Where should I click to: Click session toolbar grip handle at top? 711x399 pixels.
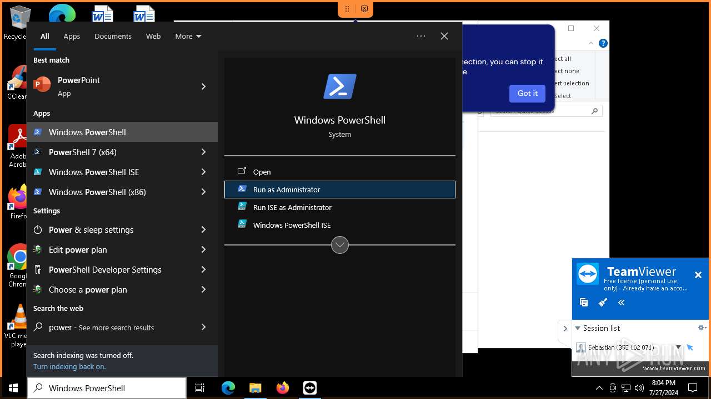(347, 9)
